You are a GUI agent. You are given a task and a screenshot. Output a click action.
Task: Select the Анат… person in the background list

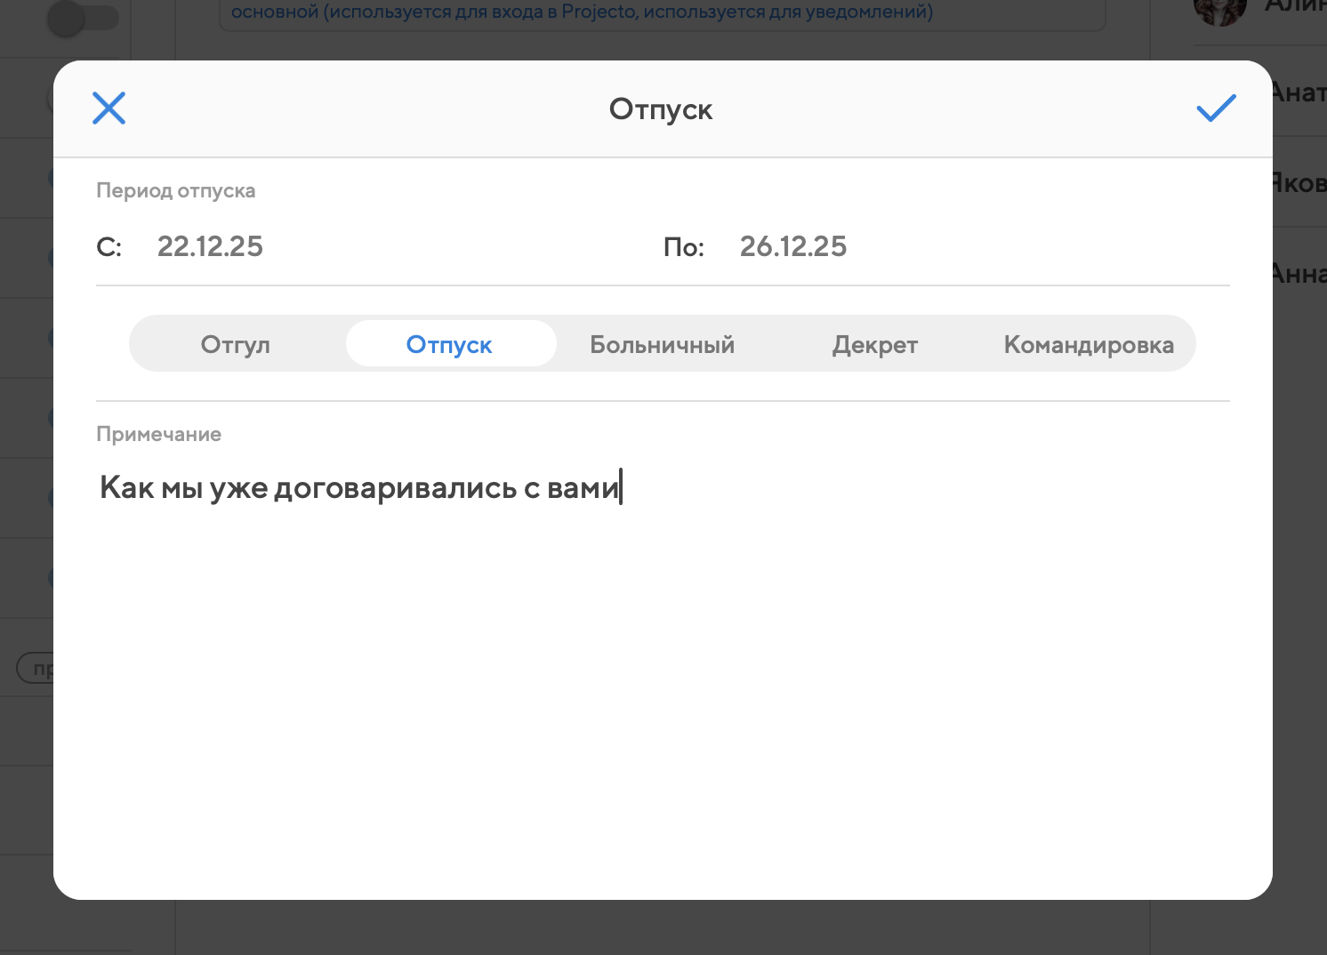tap(1299, 92)
